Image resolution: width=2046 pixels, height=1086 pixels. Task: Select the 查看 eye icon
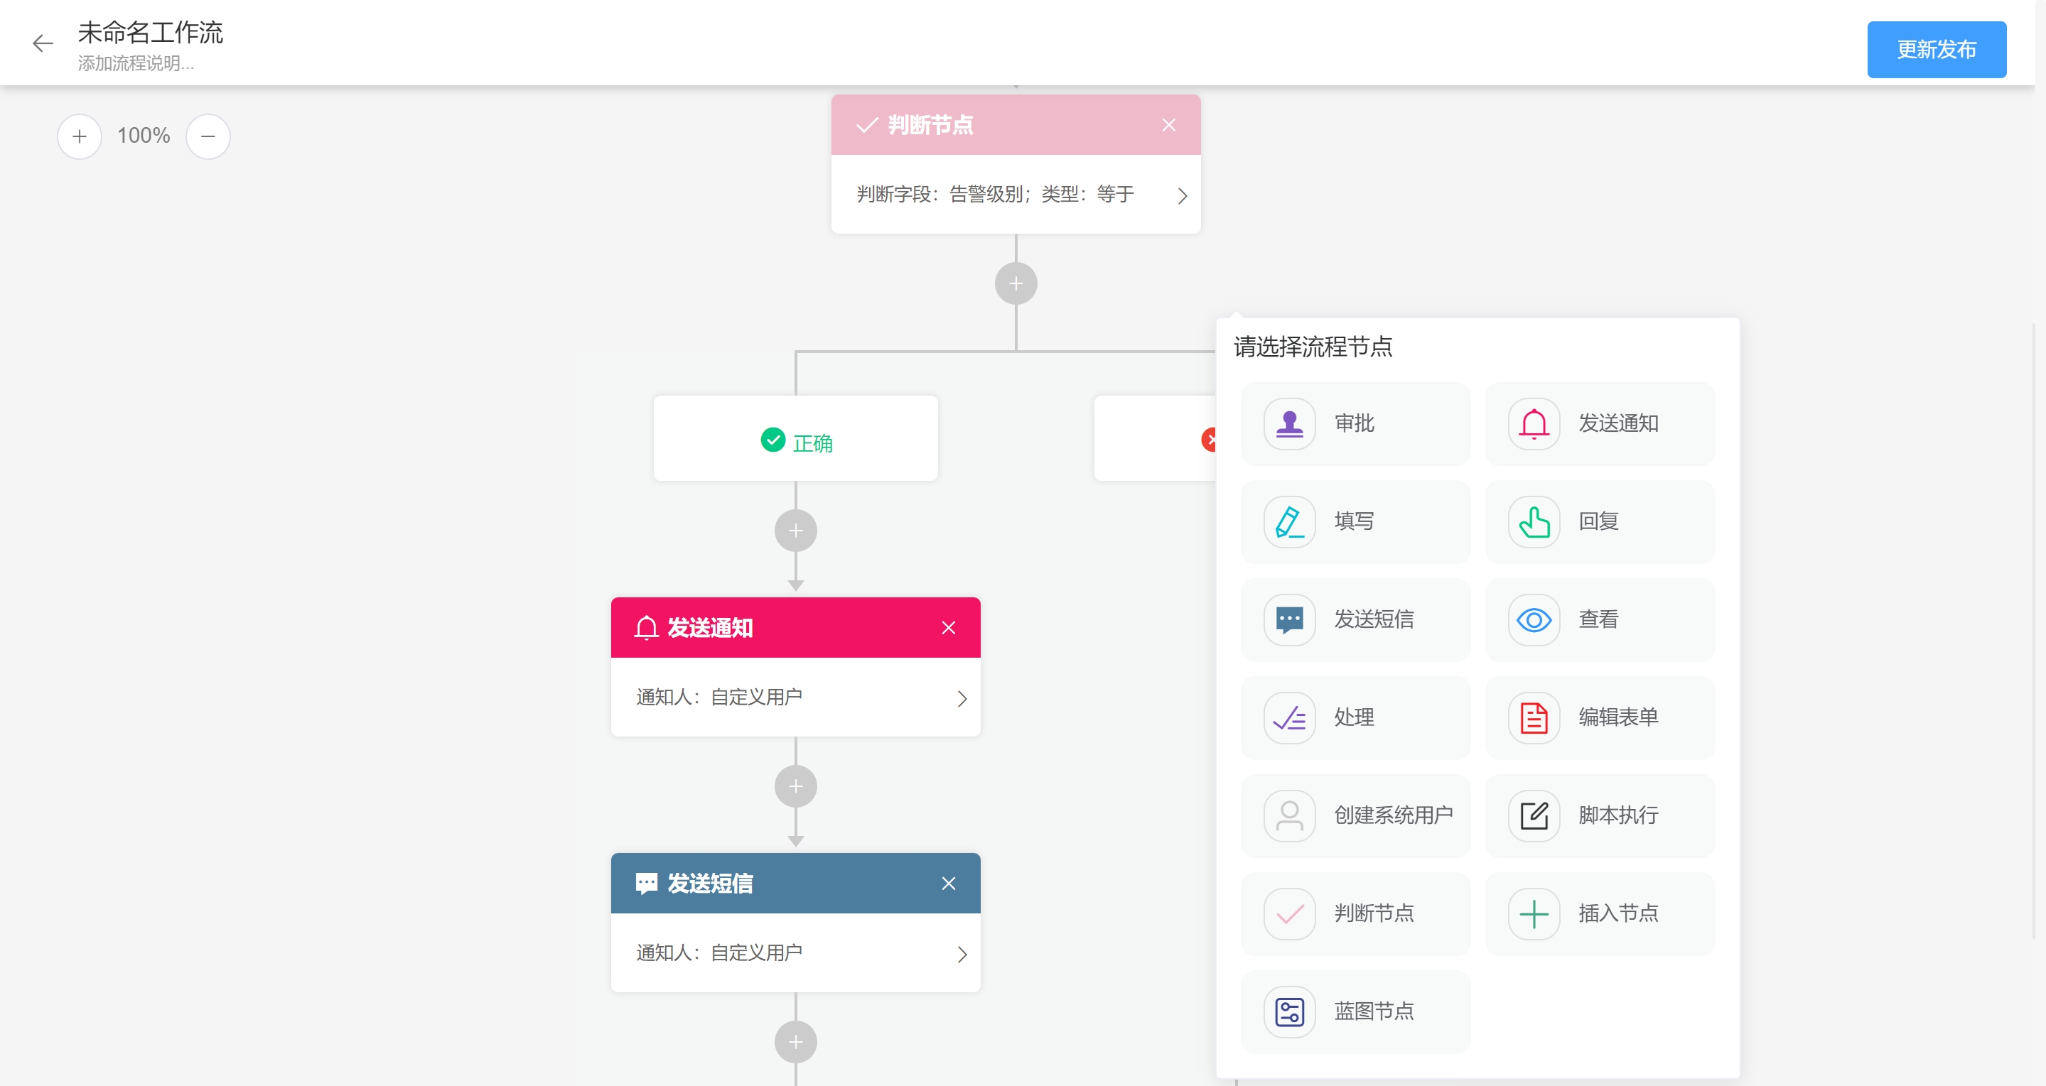[x=1534, y=619]
